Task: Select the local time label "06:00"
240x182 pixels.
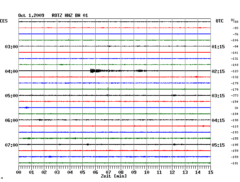Action: click(x=11, y=120)
